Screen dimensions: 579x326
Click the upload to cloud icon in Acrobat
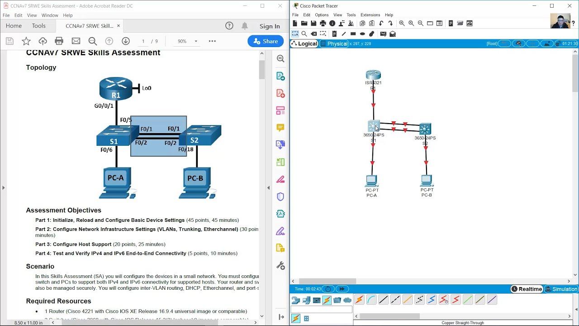tap(43, 41)
